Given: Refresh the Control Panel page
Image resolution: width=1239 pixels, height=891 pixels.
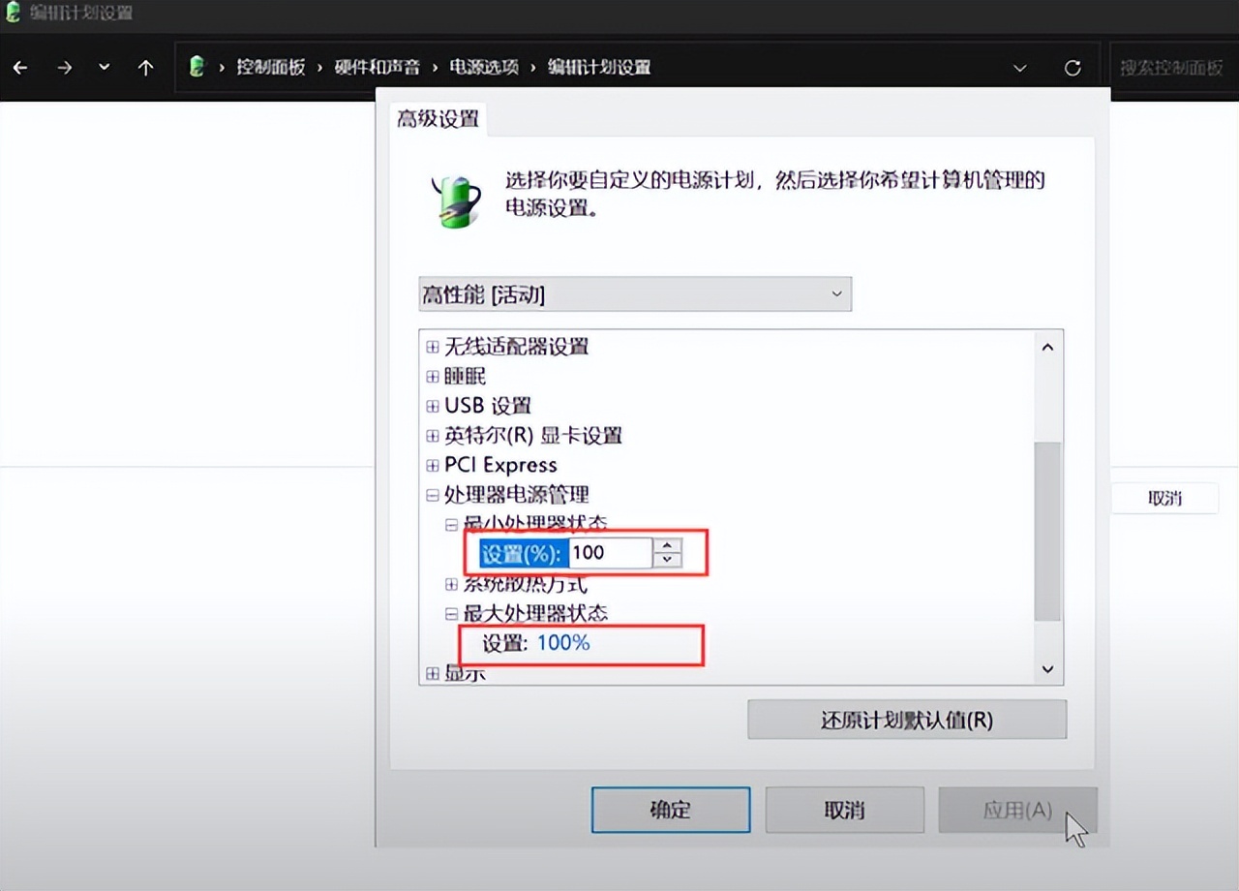Looking at the screenshot, I should [x=1073, y=68].
